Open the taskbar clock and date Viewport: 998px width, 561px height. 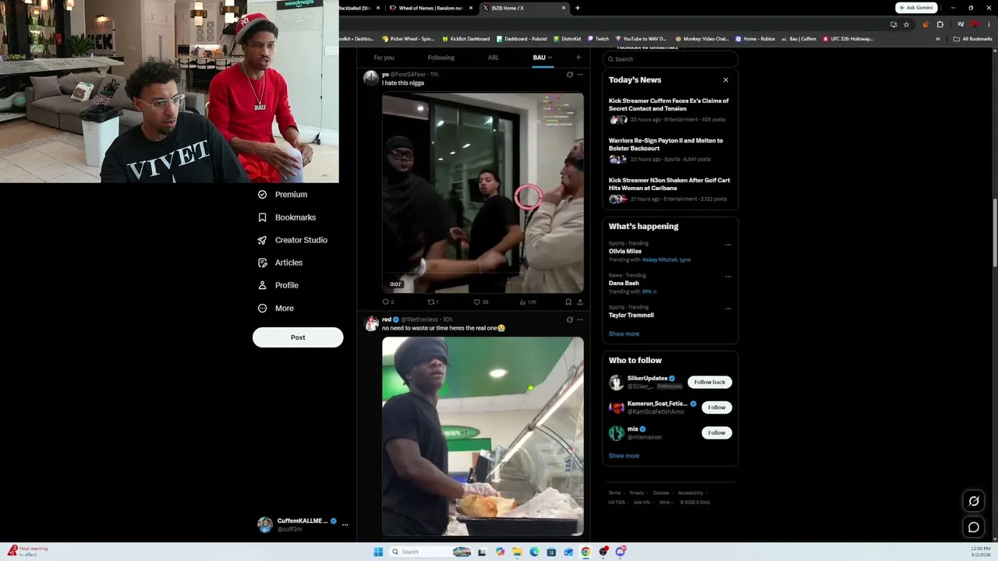click(981, 552)
